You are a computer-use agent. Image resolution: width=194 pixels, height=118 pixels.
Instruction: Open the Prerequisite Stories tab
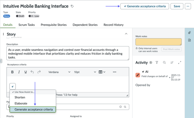coord(54,25)
